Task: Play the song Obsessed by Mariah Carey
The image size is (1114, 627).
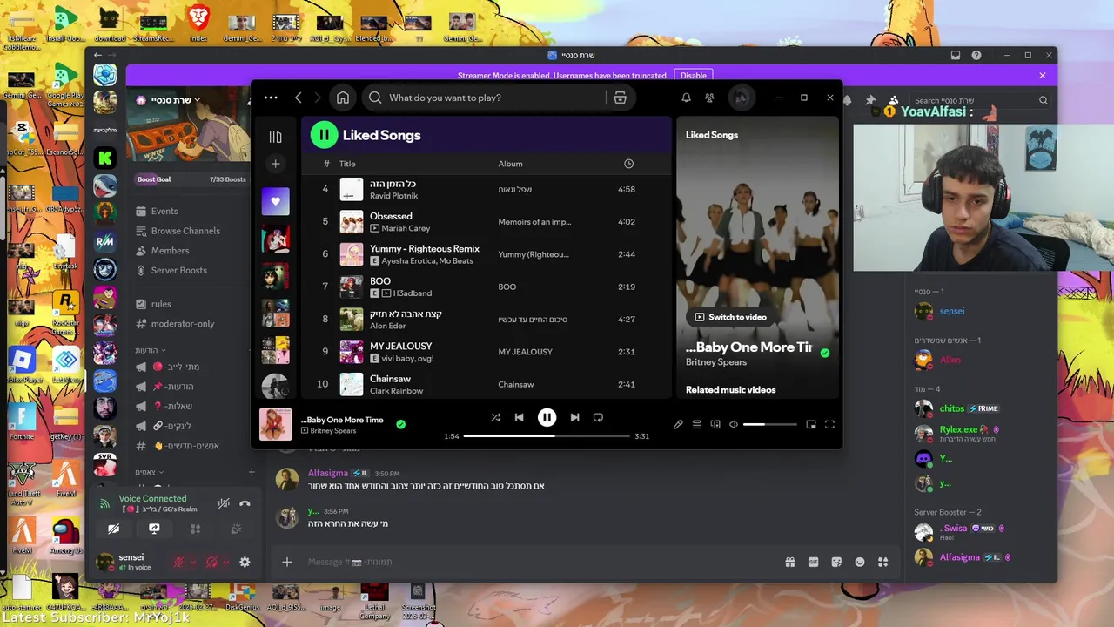Action: coord(487,221)
